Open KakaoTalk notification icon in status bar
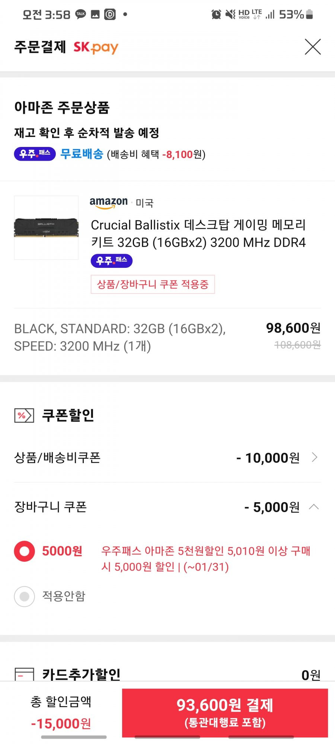Image resolution: width=335 pixels, height=744 pixels. coord(81,14)
